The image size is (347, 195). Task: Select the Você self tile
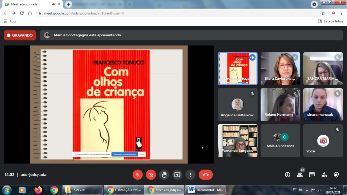click(x=323, y=140)
